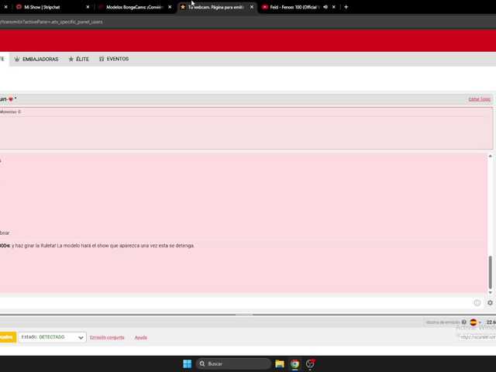Click the Editar topic link
The height and width of the screenshot is (372, 496).
pos(479,99)
